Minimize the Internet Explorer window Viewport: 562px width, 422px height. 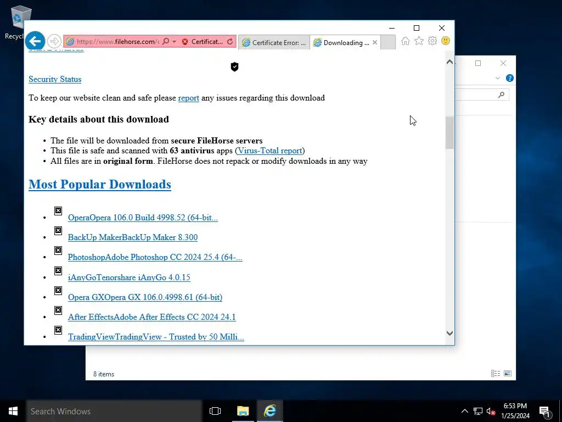[392, 28]
